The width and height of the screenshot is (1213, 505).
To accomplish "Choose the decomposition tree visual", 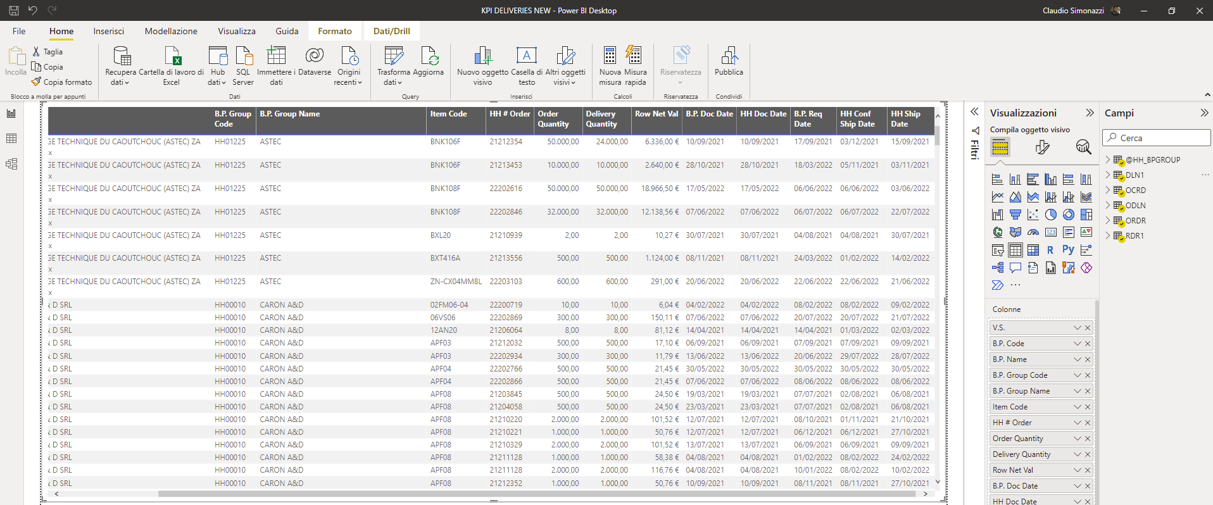I will coord(997,268).
